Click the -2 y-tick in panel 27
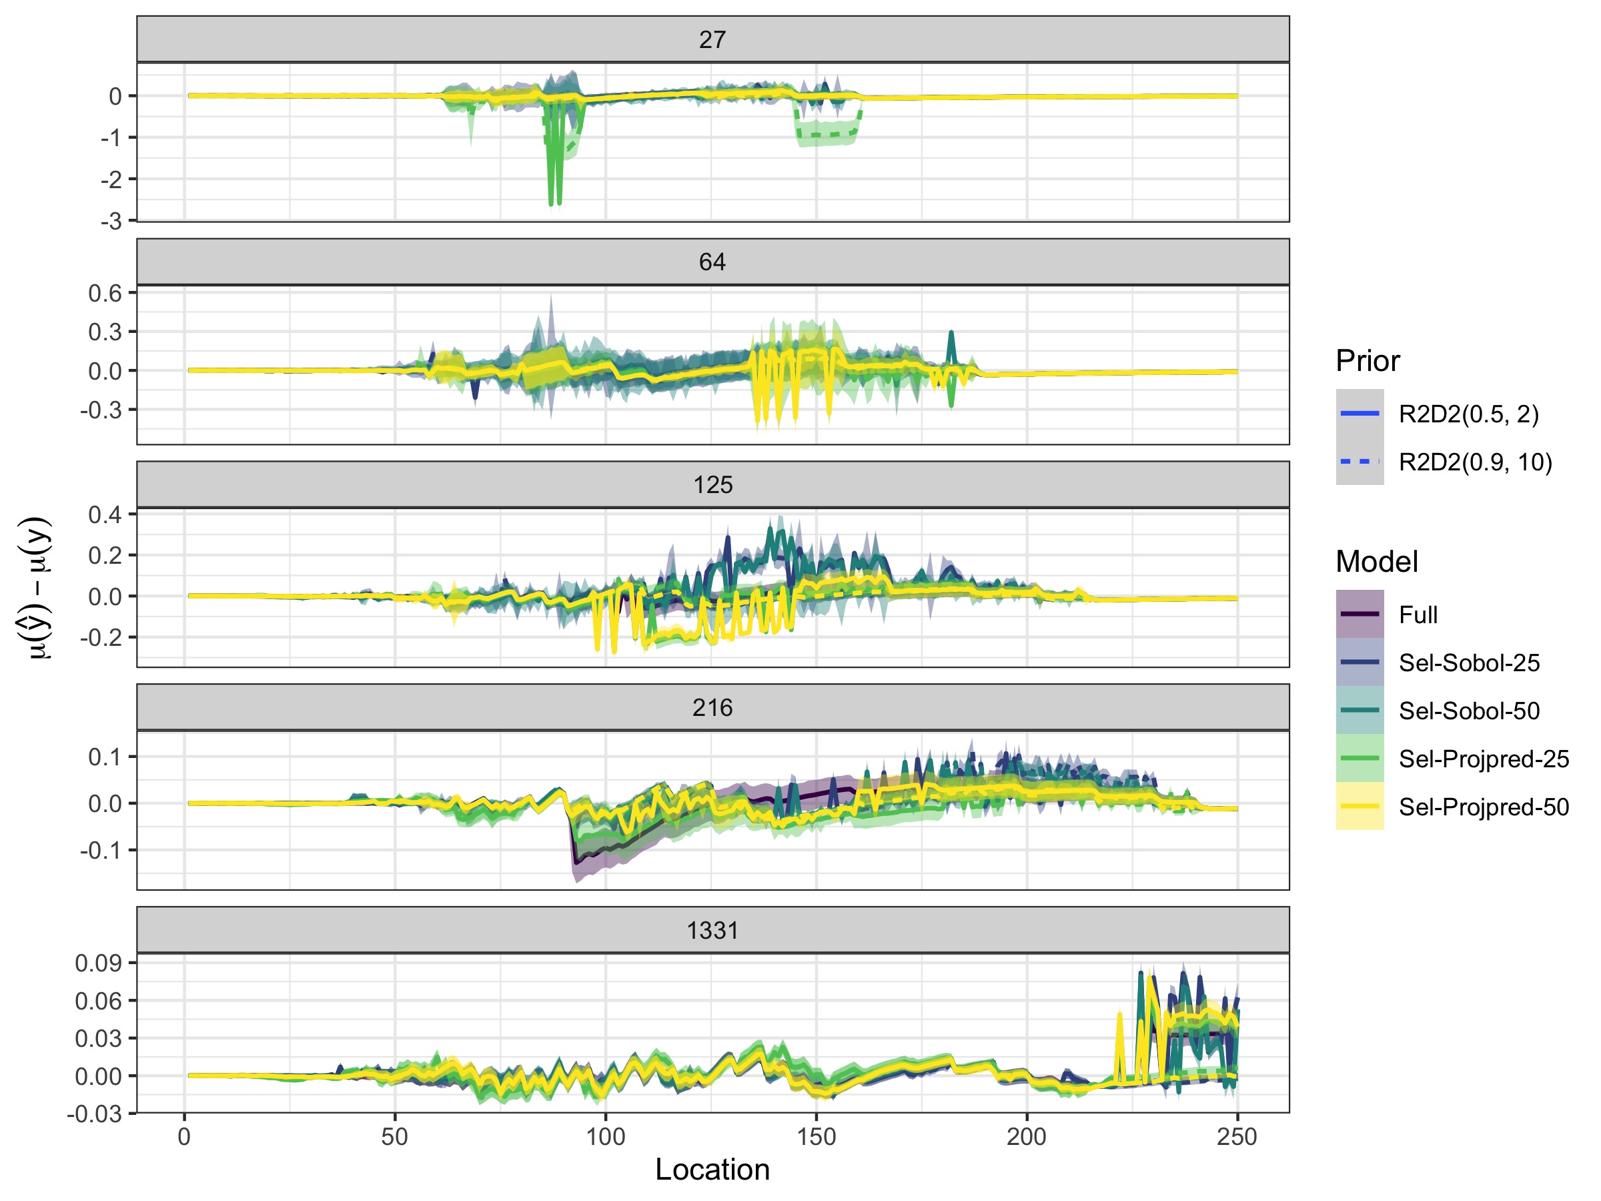Image resolution: width=1601 pixels, height=1201 pixels. pos(111,179)
